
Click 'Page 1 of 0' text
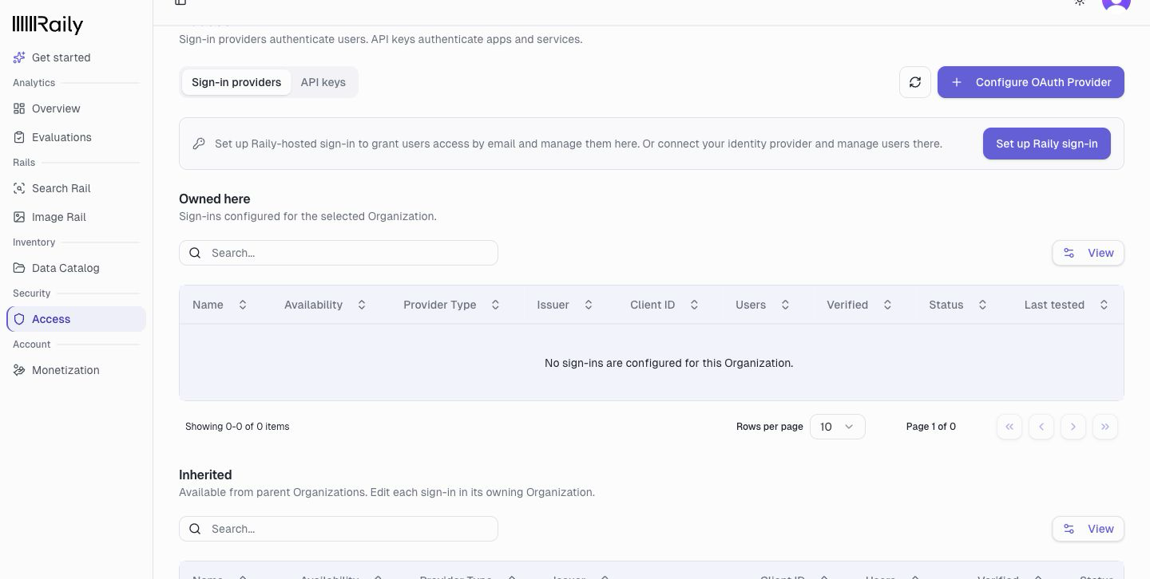pos(931,427)
